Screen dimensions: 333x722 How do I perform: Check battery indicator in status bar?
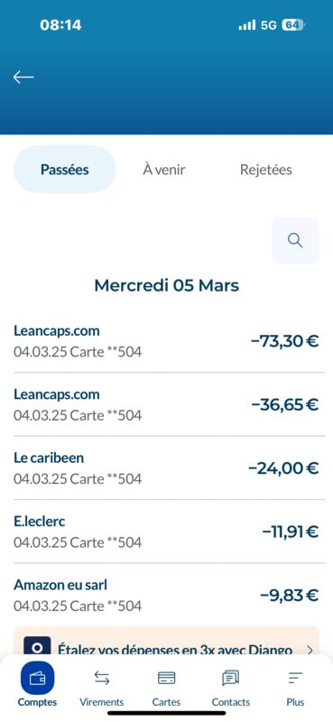pos(293,25)
